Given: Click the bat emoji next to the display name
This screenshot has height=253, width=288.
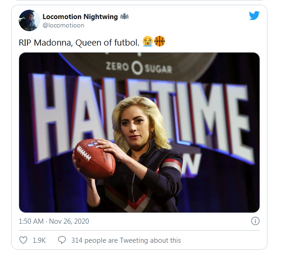Looking at the screenshot, I should 124,16.
